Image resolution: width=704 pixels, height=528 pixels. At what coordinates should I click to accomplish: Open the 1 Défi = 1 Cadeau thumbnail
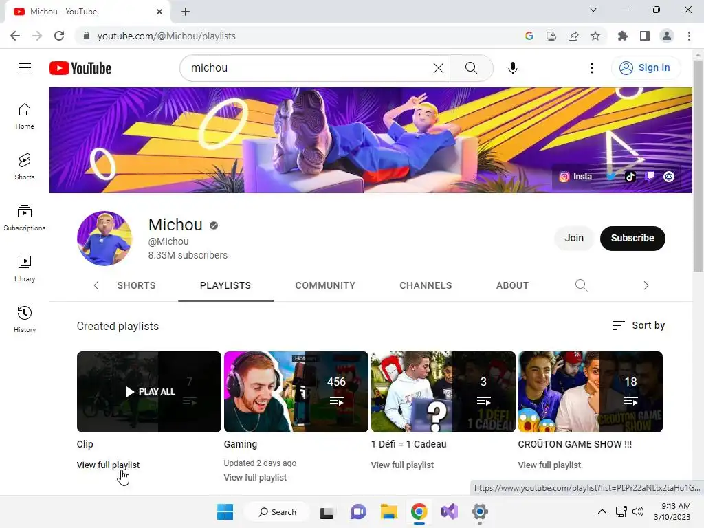tap(443, 391)
